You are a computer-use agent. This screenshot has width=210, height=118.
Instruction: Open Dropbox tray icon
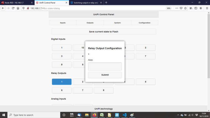point(197,115)
